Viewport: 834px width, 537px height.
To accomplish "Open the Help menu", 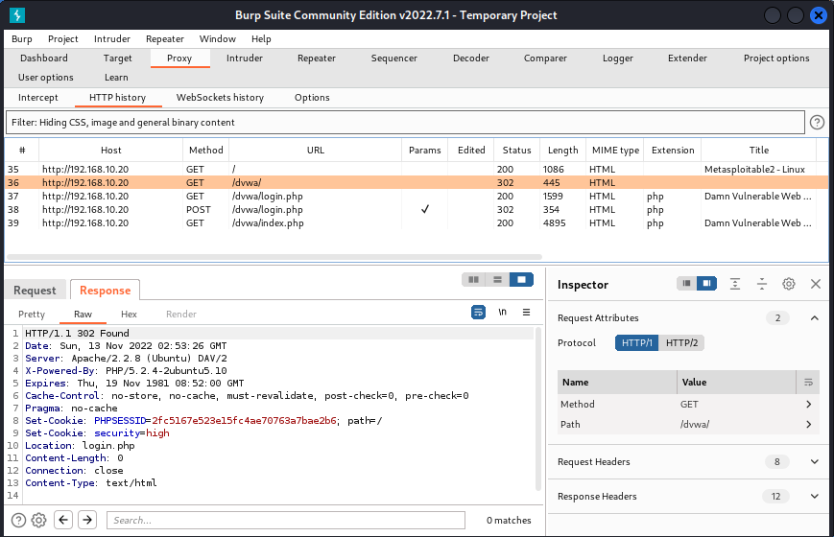I will (x=261, y=38).
